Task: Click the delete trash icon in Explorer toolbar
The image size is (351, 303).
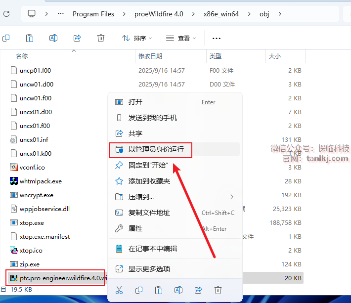Action: pos(101,38)
